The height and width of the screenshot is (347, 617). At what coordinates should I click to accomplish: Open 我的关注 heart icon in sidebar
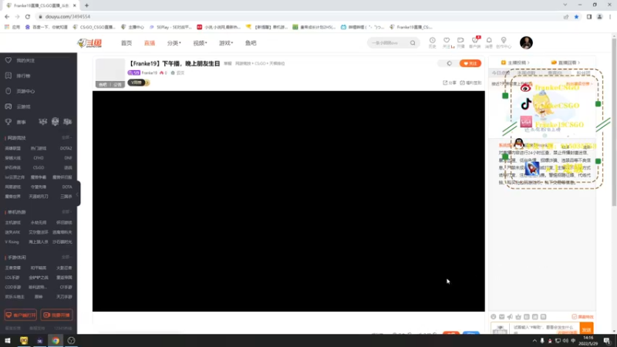tap(8, 61)
